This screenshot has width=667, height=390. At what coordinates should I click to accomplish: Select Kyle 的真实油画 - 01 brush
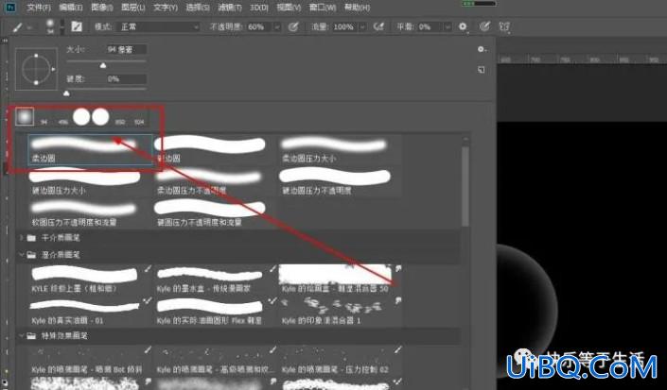(x=90, y=311)
